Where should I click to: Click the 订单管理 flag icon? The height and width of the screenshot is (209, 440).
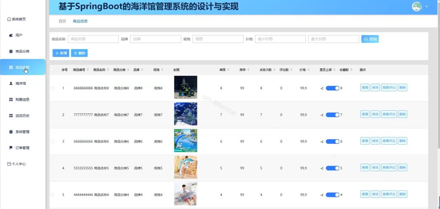(x=11, y=148)
